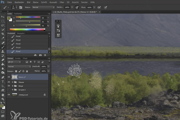Image resolution: width=180 pixels, height=120 pixels.
Task: Open the layer filter Art dropdown
Action: [14, 62]
